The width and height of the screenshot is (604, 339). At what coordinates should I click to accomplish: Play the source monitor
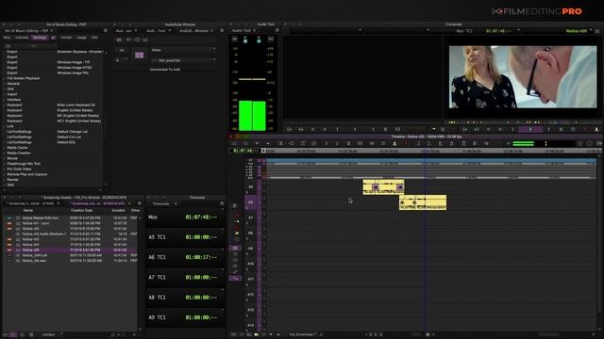(x=355, y=130)
